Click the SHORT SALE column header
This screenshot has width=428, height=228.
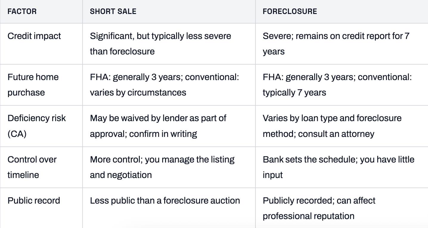pyautogui.click(x=113, y=12)
